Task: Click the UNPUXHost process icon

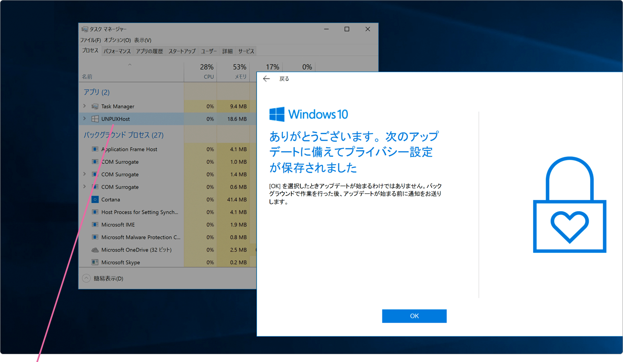Action: (x=95, y=119)
